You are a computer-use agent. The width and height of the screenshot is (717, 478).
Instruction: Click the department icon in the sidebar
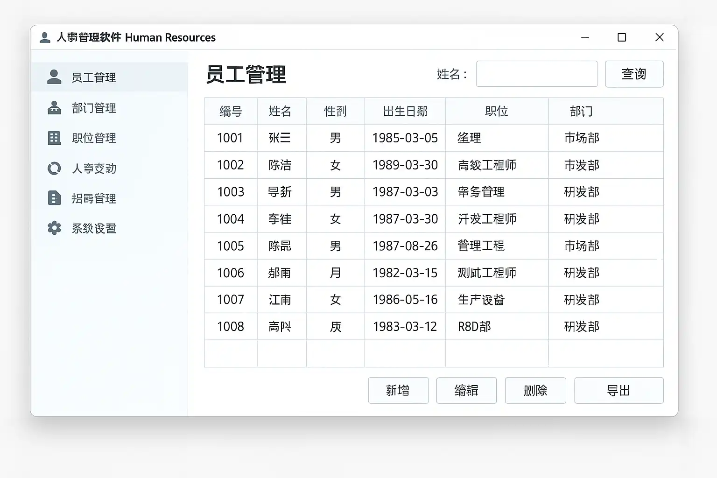coord(54,108)
